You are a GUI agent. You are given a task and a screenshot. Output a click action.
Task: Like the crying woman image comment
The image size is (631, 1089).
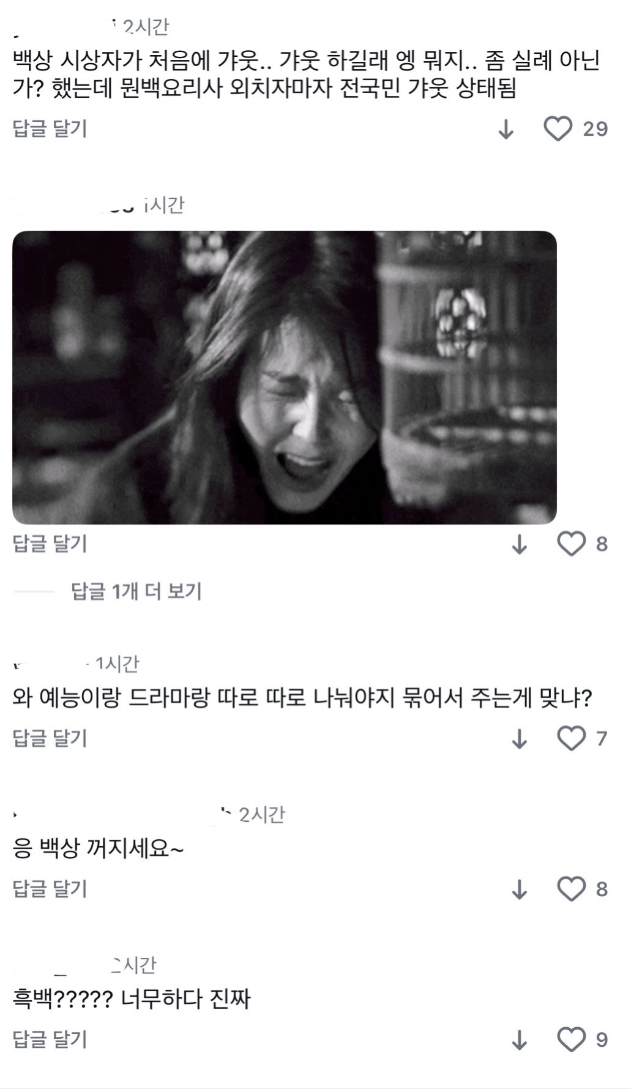[x=571, y=544]
